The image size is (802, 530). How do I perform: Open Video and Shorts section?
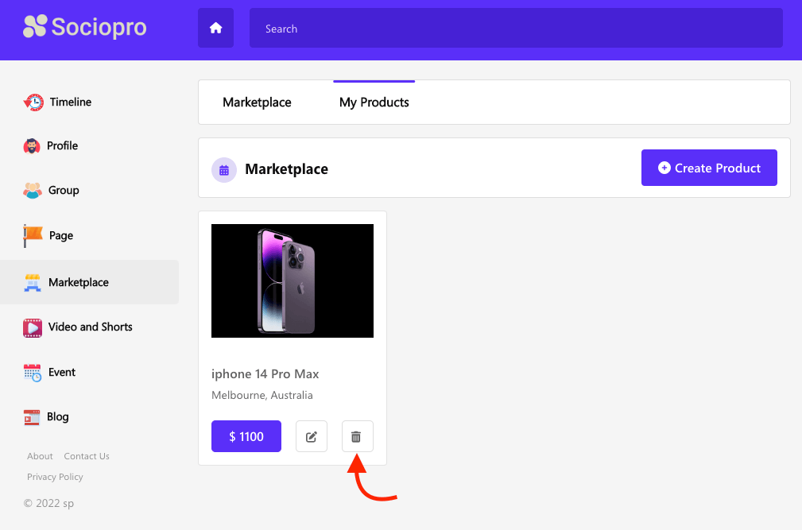33,327
